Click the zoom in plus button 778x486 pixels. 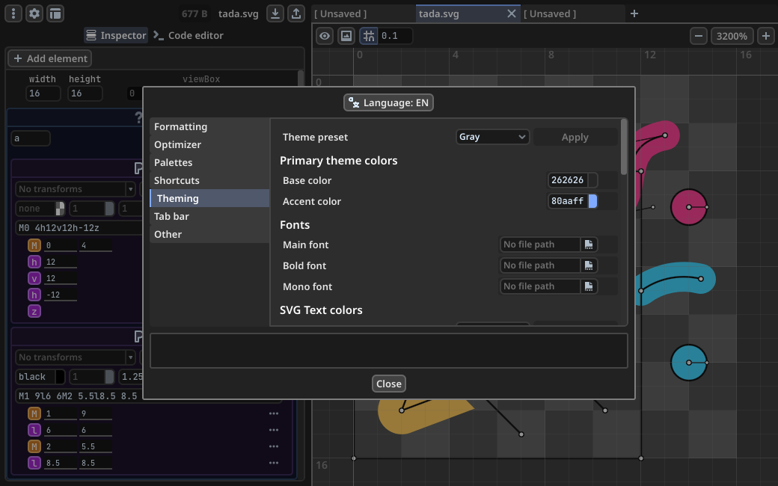(x=766, y=36)
